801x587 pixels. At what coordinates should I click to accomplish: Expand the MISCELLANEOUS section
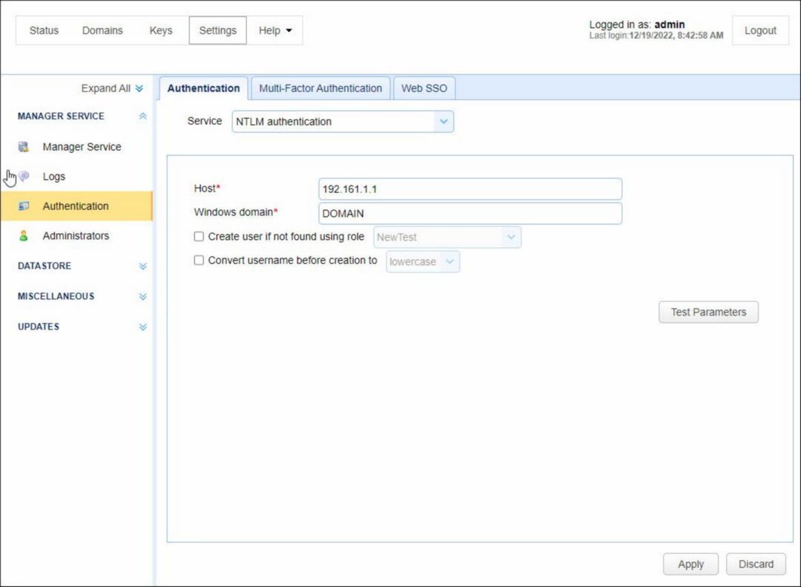142,297
